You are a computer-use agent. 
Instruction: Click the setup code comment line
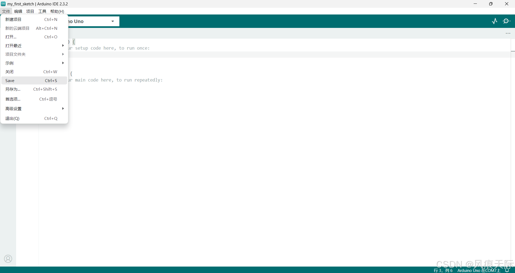click(x=109, y=48)
